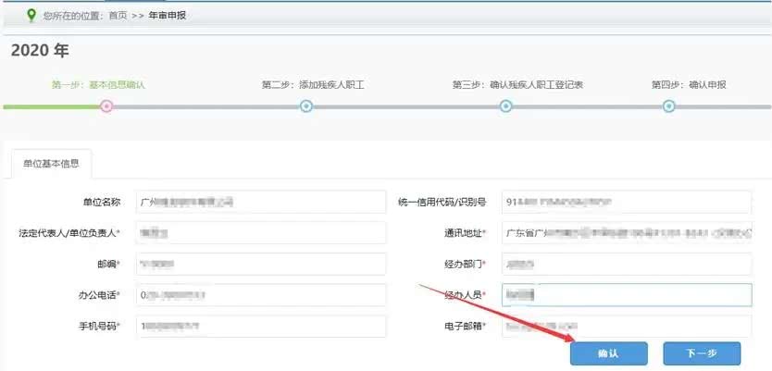Click into the 通讯地址 field
772x371 pixels.
(x=626, y=232)
